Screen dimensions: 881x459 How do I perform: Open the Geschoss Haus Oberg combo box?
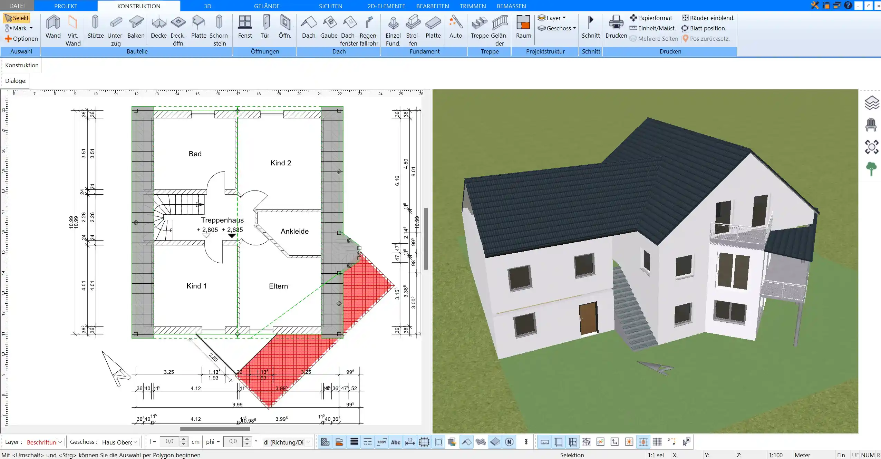click(120, 442)
